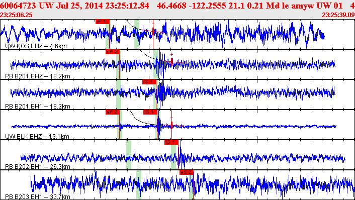
Task: Select the eP 2 pick flag on B201 EHZ
Action: 113,52
